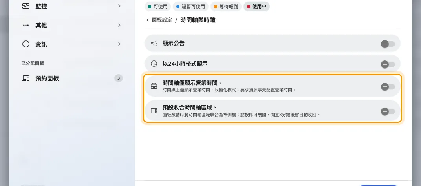Select the 使用中 status chip
Screen dimensions: 421x186
pos(256,7)
